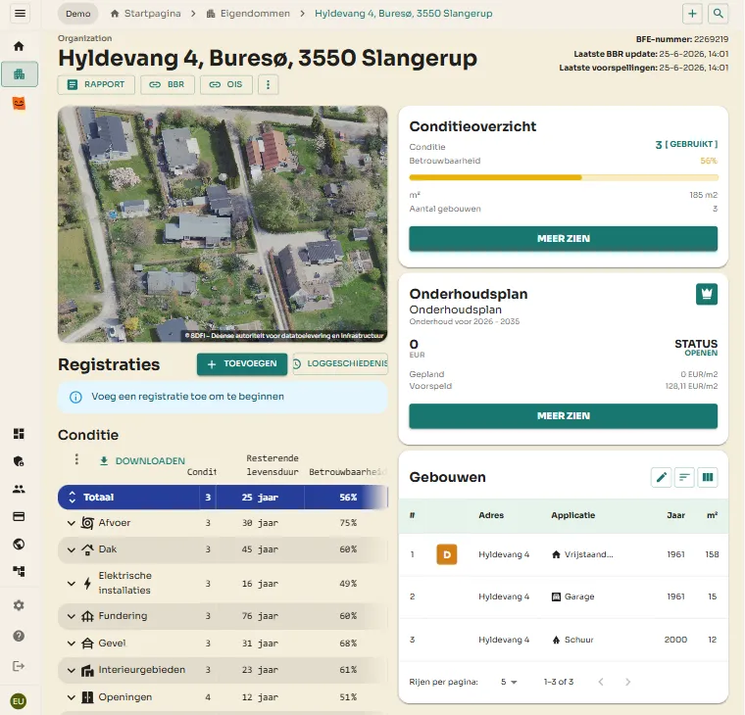Open Gebouwen columns icon
The height and width of the screenshot is (715, 745).
[708, 477]
